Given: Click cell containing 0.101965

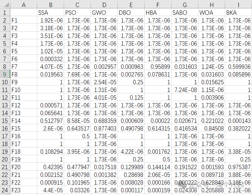Looking at the screenshot, I should 78,182.
